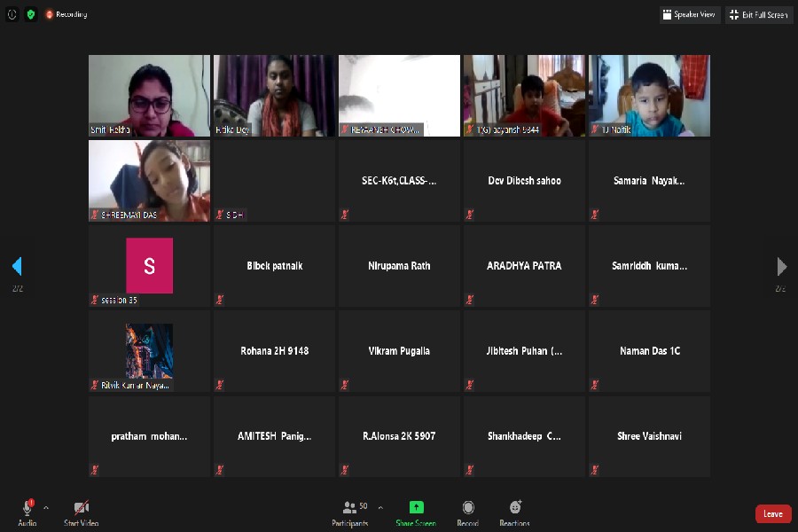Go to next page with right arrow
The height and width of the screenshot is (532, 798).
click(x=781, y=266)
